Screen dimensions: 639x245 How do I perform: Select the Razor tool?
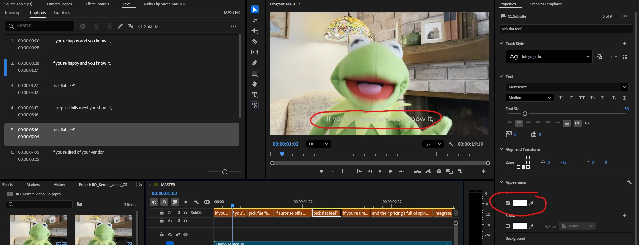(x=255, y=41)
